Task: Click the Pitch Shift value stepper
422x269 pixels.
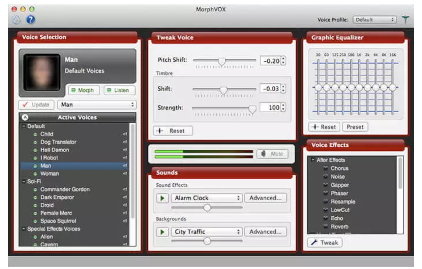Action: pos(283,61)
